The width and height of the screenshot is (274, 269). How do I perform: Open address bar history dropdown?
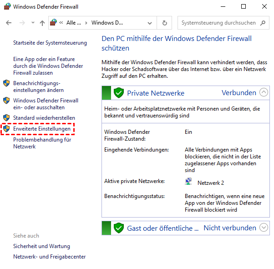150,23
